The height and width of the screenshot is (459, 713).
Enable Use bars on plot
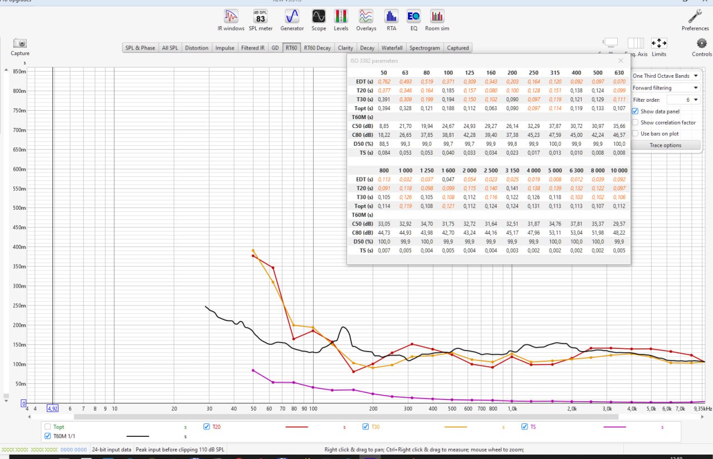(x=636, y=134)
